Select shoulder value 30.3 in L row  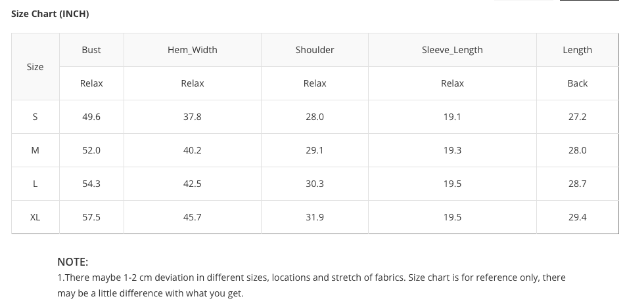tap(315, 184)
